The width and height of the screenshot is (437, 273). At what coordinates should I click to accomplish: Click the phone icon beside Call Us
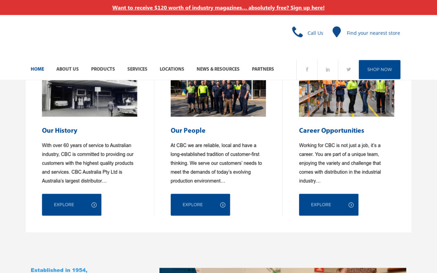click(297, 32)
